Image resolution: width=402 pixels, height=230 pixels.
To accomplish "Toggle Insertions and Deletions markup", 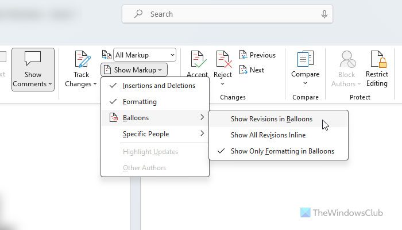I will 159,86.
